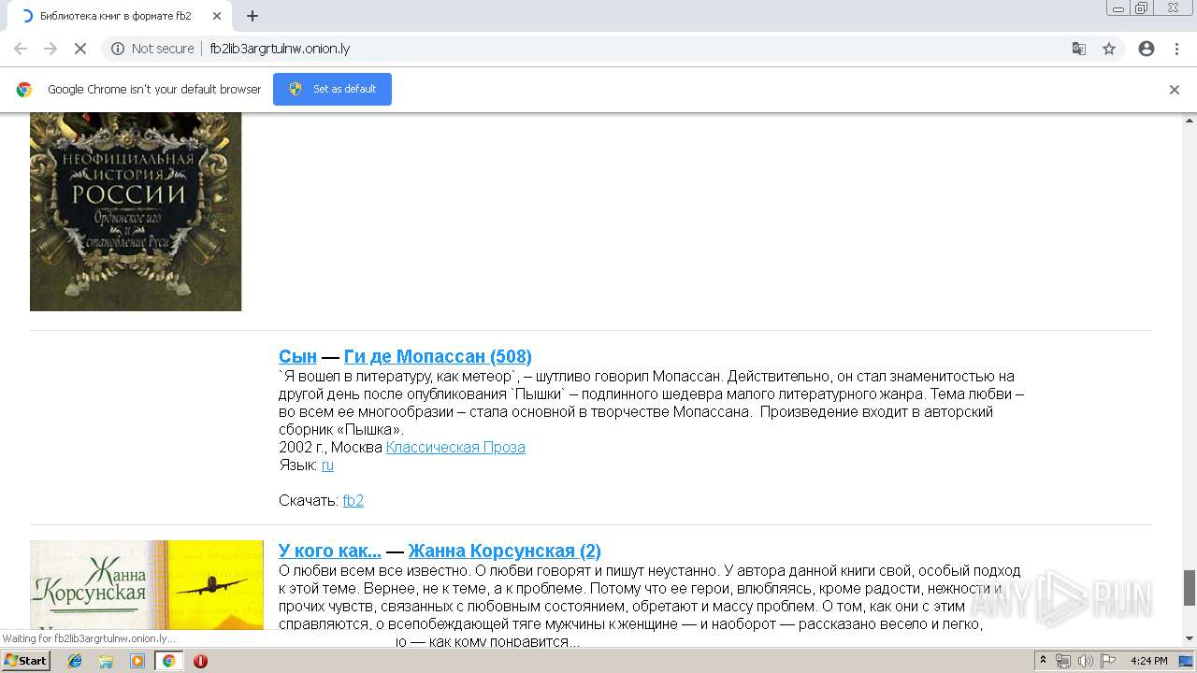Viewport: 1197px width, 673px height.
Task: Click the Chrome logo in the infobar
Action: click(x=24, y=90)
